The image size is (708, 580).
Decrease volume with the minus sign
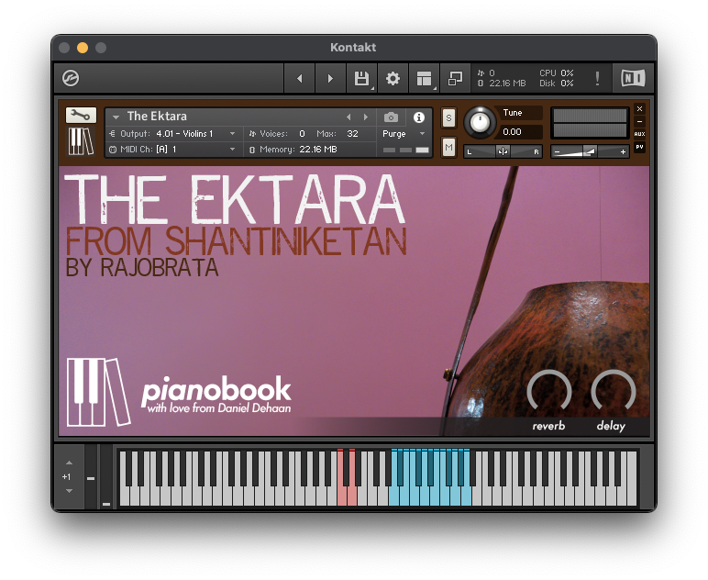pyautogui.click(x=558, y=152)
